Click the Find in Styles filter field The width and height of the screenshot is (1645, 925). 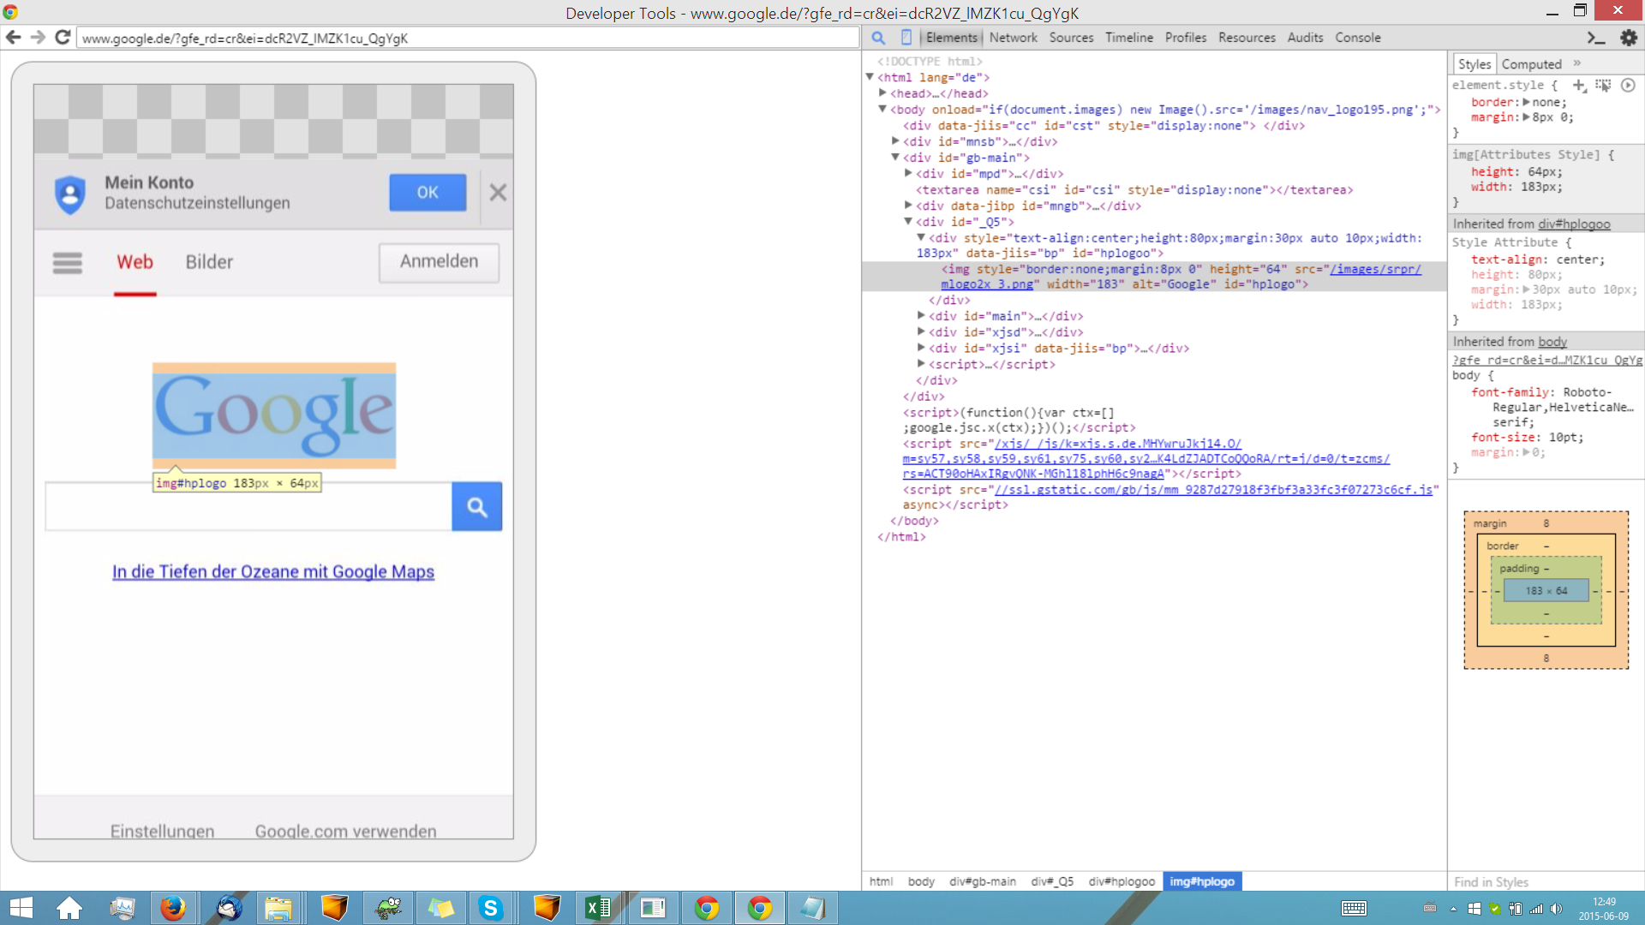(1546, 882)
